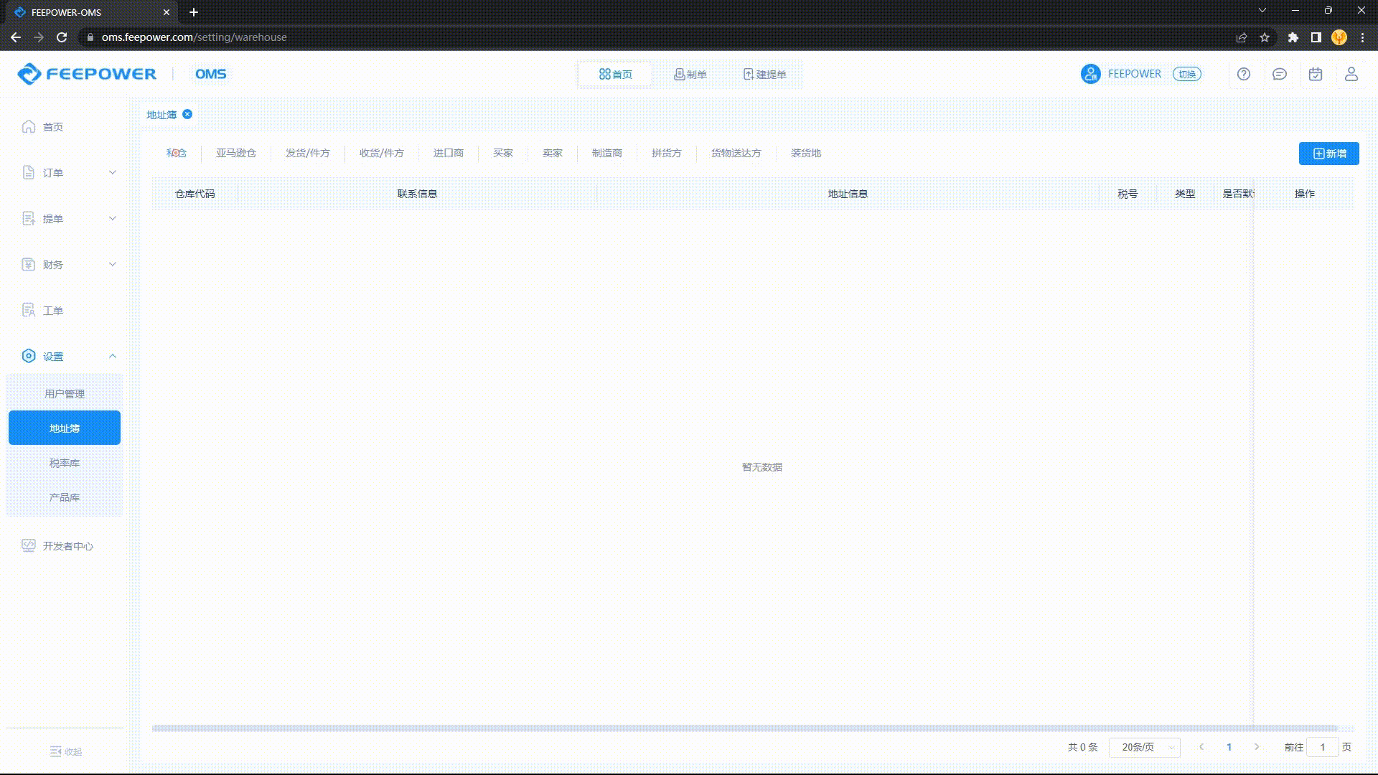Open Chrome profile avatar
Viewport: 1378px width, 775px height.
(x=1339, y=37)
